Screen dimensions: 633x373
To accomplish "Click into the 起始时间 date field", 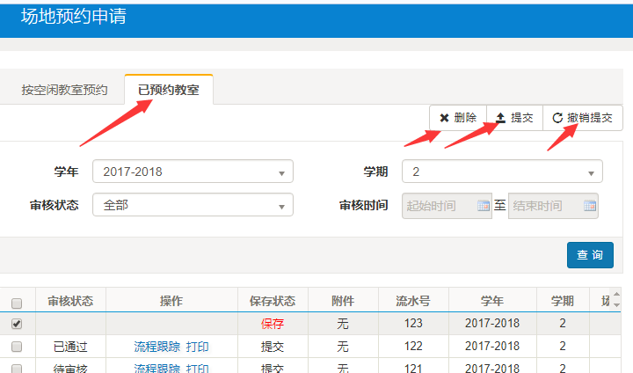I will (x=438, y=206).
